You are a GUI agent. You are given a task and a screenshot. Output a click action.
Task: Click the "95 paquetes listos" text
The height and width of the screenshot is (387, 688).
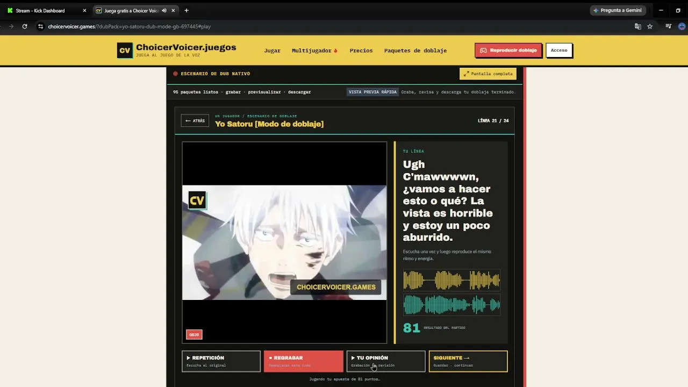point(196,92)
